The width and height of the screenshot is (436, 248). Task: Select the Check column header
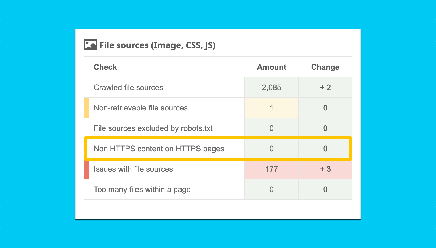tap(105, 67)
